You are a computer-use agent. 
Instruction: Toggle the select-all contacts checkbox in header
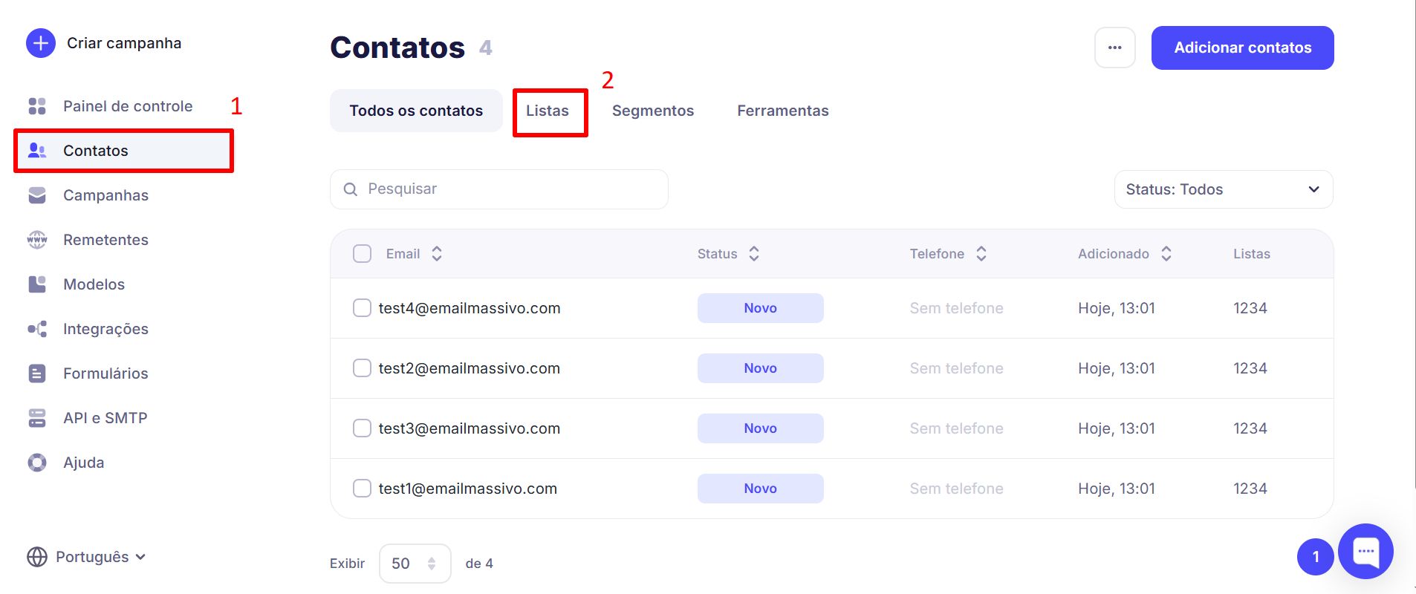[362, 254]
